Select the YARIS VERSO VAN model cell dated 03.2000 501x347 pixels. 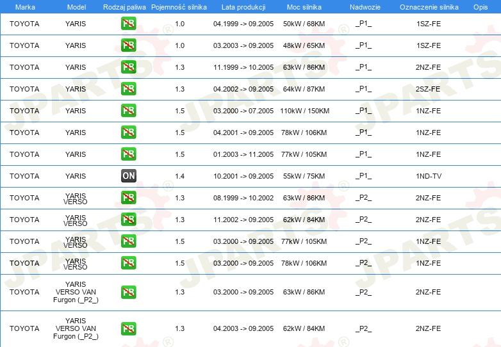tap(76, 292)
